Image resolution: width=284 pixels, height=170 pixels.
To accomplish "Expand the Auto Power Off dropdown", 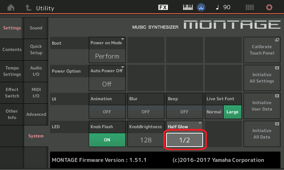I will click(x=107, y=77).
